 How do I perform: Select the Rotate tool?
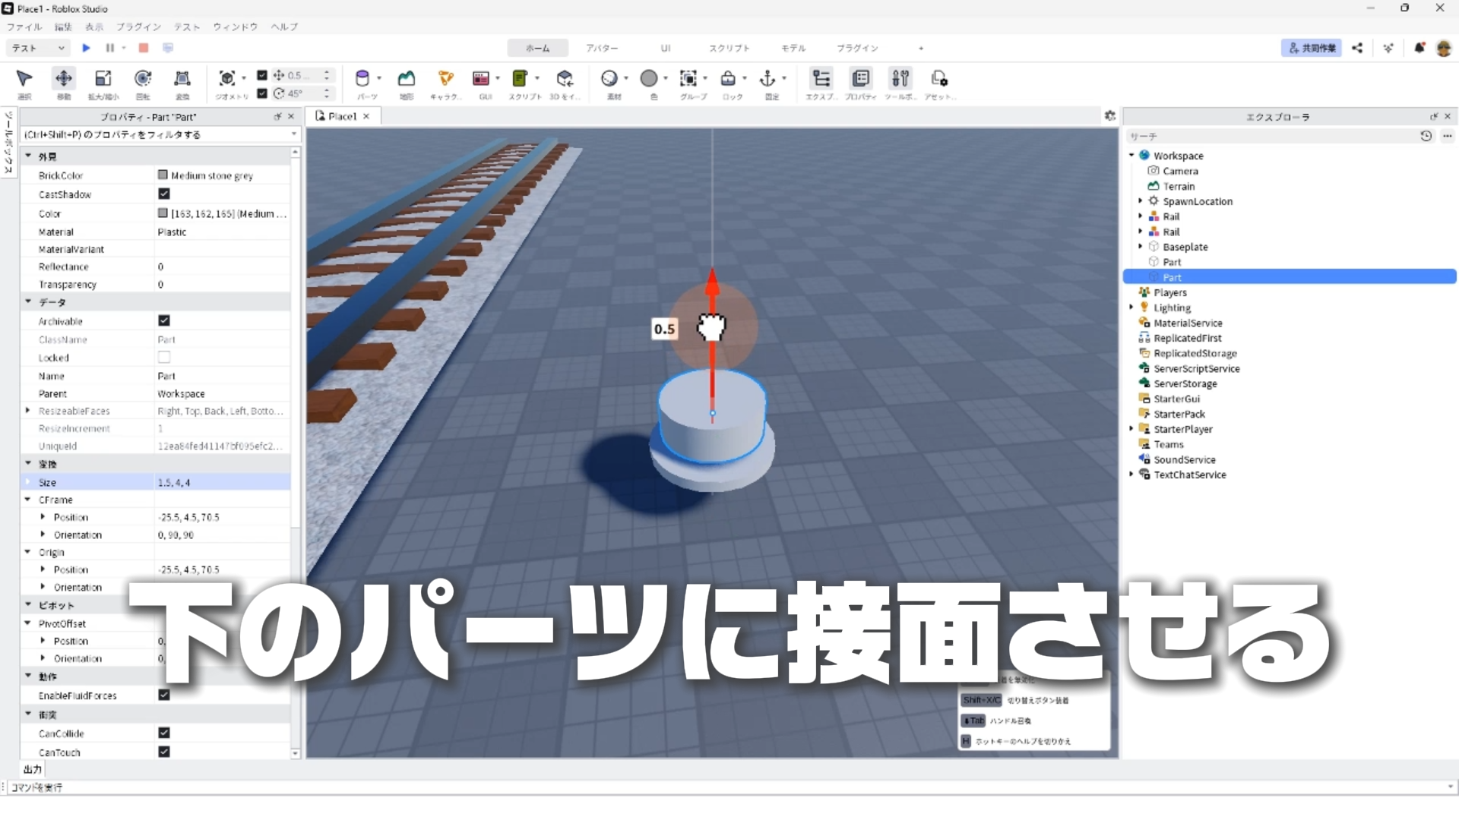tap(143, 79)
